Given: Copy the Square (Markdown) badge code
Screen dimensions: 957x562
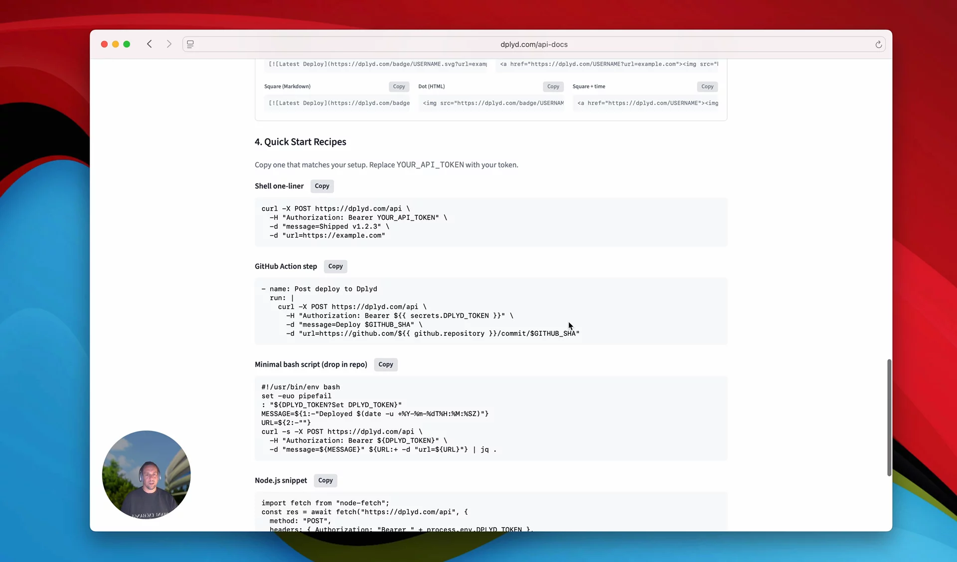Looking at the screenshot, I should 399,86.
